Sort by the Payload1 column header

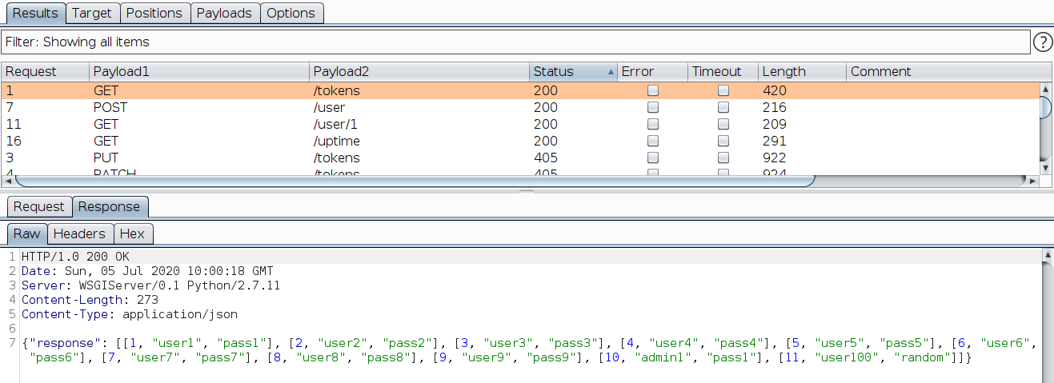click(198, 71)
